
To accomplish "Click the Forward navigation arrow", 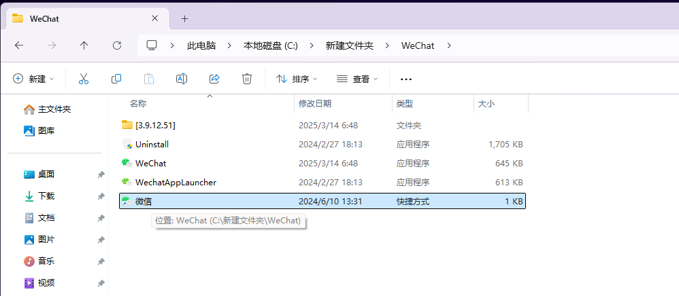I will 52,45.
